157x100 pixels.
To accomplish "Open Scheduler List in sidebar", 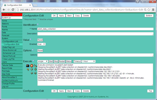I will tap(12, 53).
